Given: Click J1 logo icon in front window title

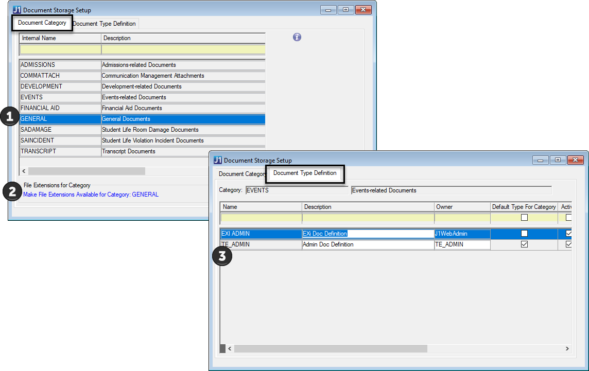Looking at the screenshot, I should click(218, 160).
